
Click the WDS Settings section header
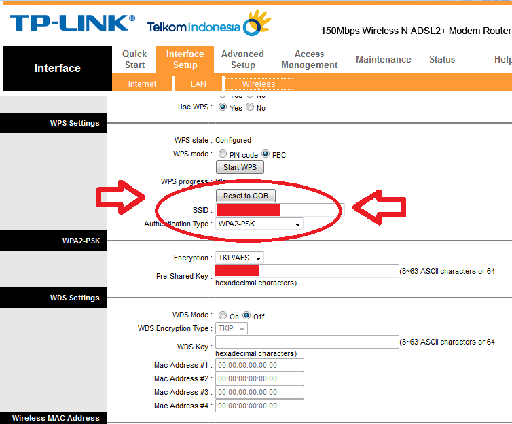pyautogui.click(x=53, y=298)
